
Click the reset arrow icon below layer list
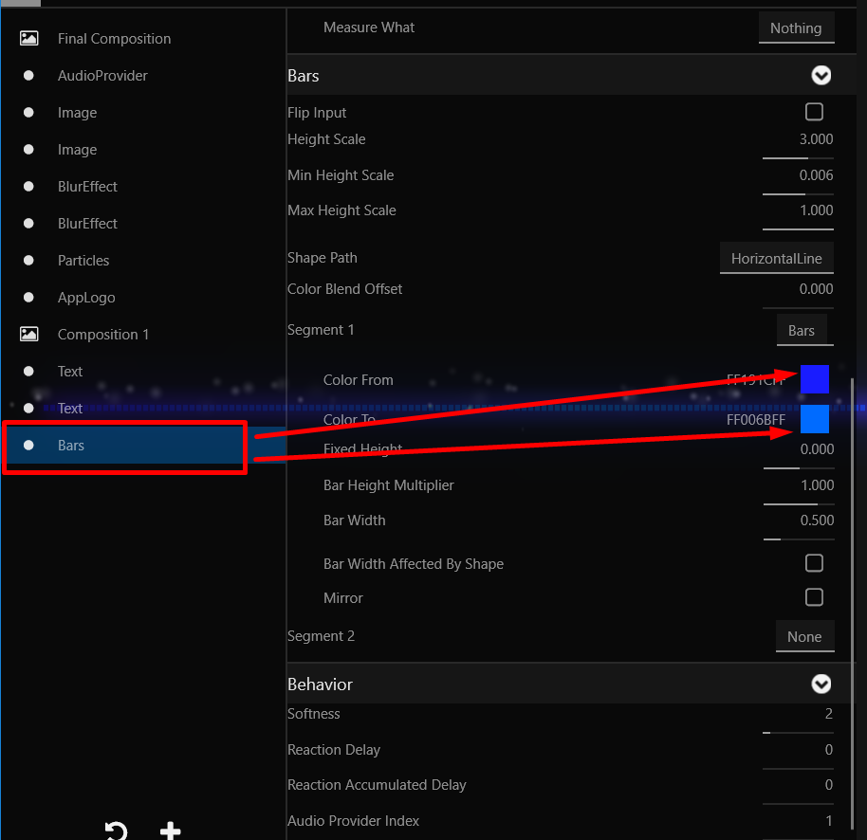116,831
